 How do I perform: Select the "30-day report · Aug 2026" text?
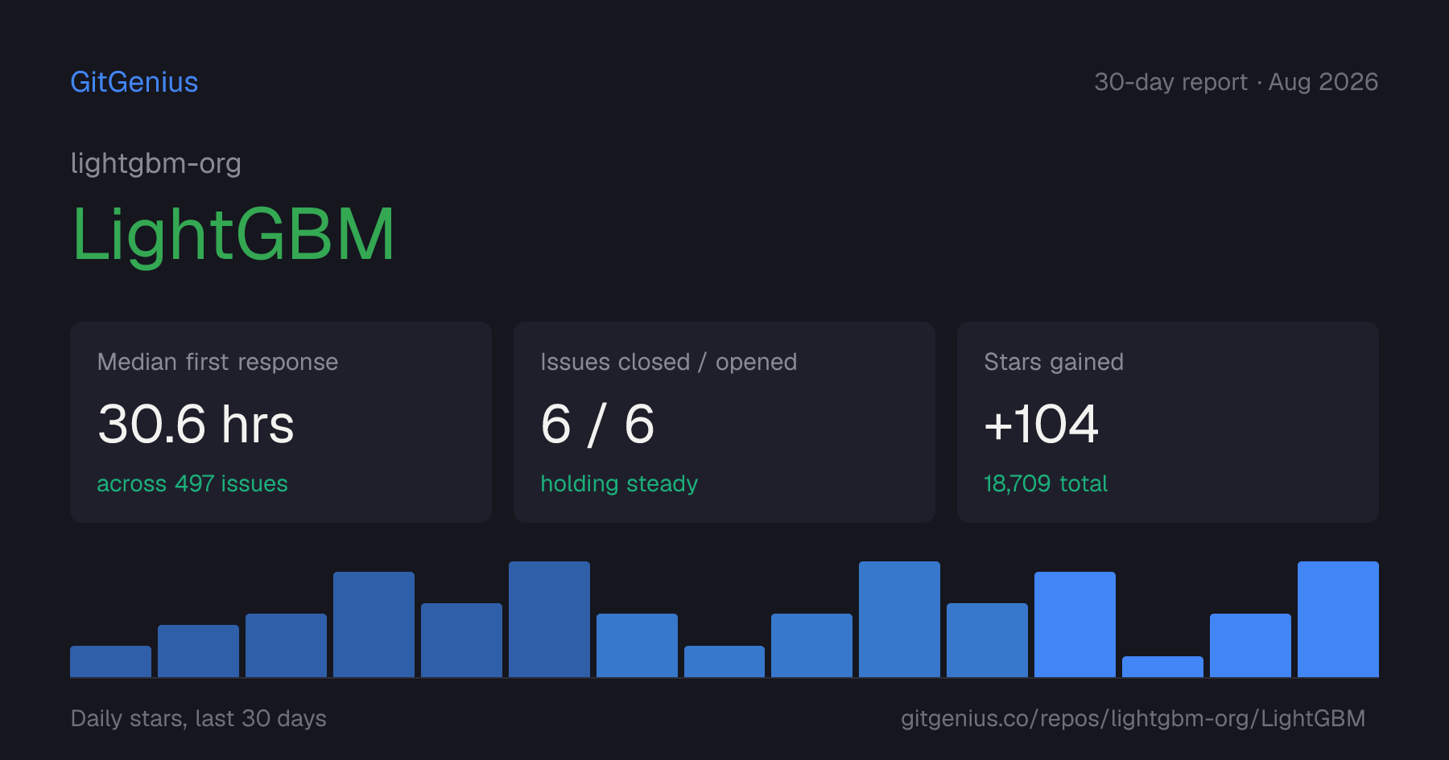click(1236, 82)
